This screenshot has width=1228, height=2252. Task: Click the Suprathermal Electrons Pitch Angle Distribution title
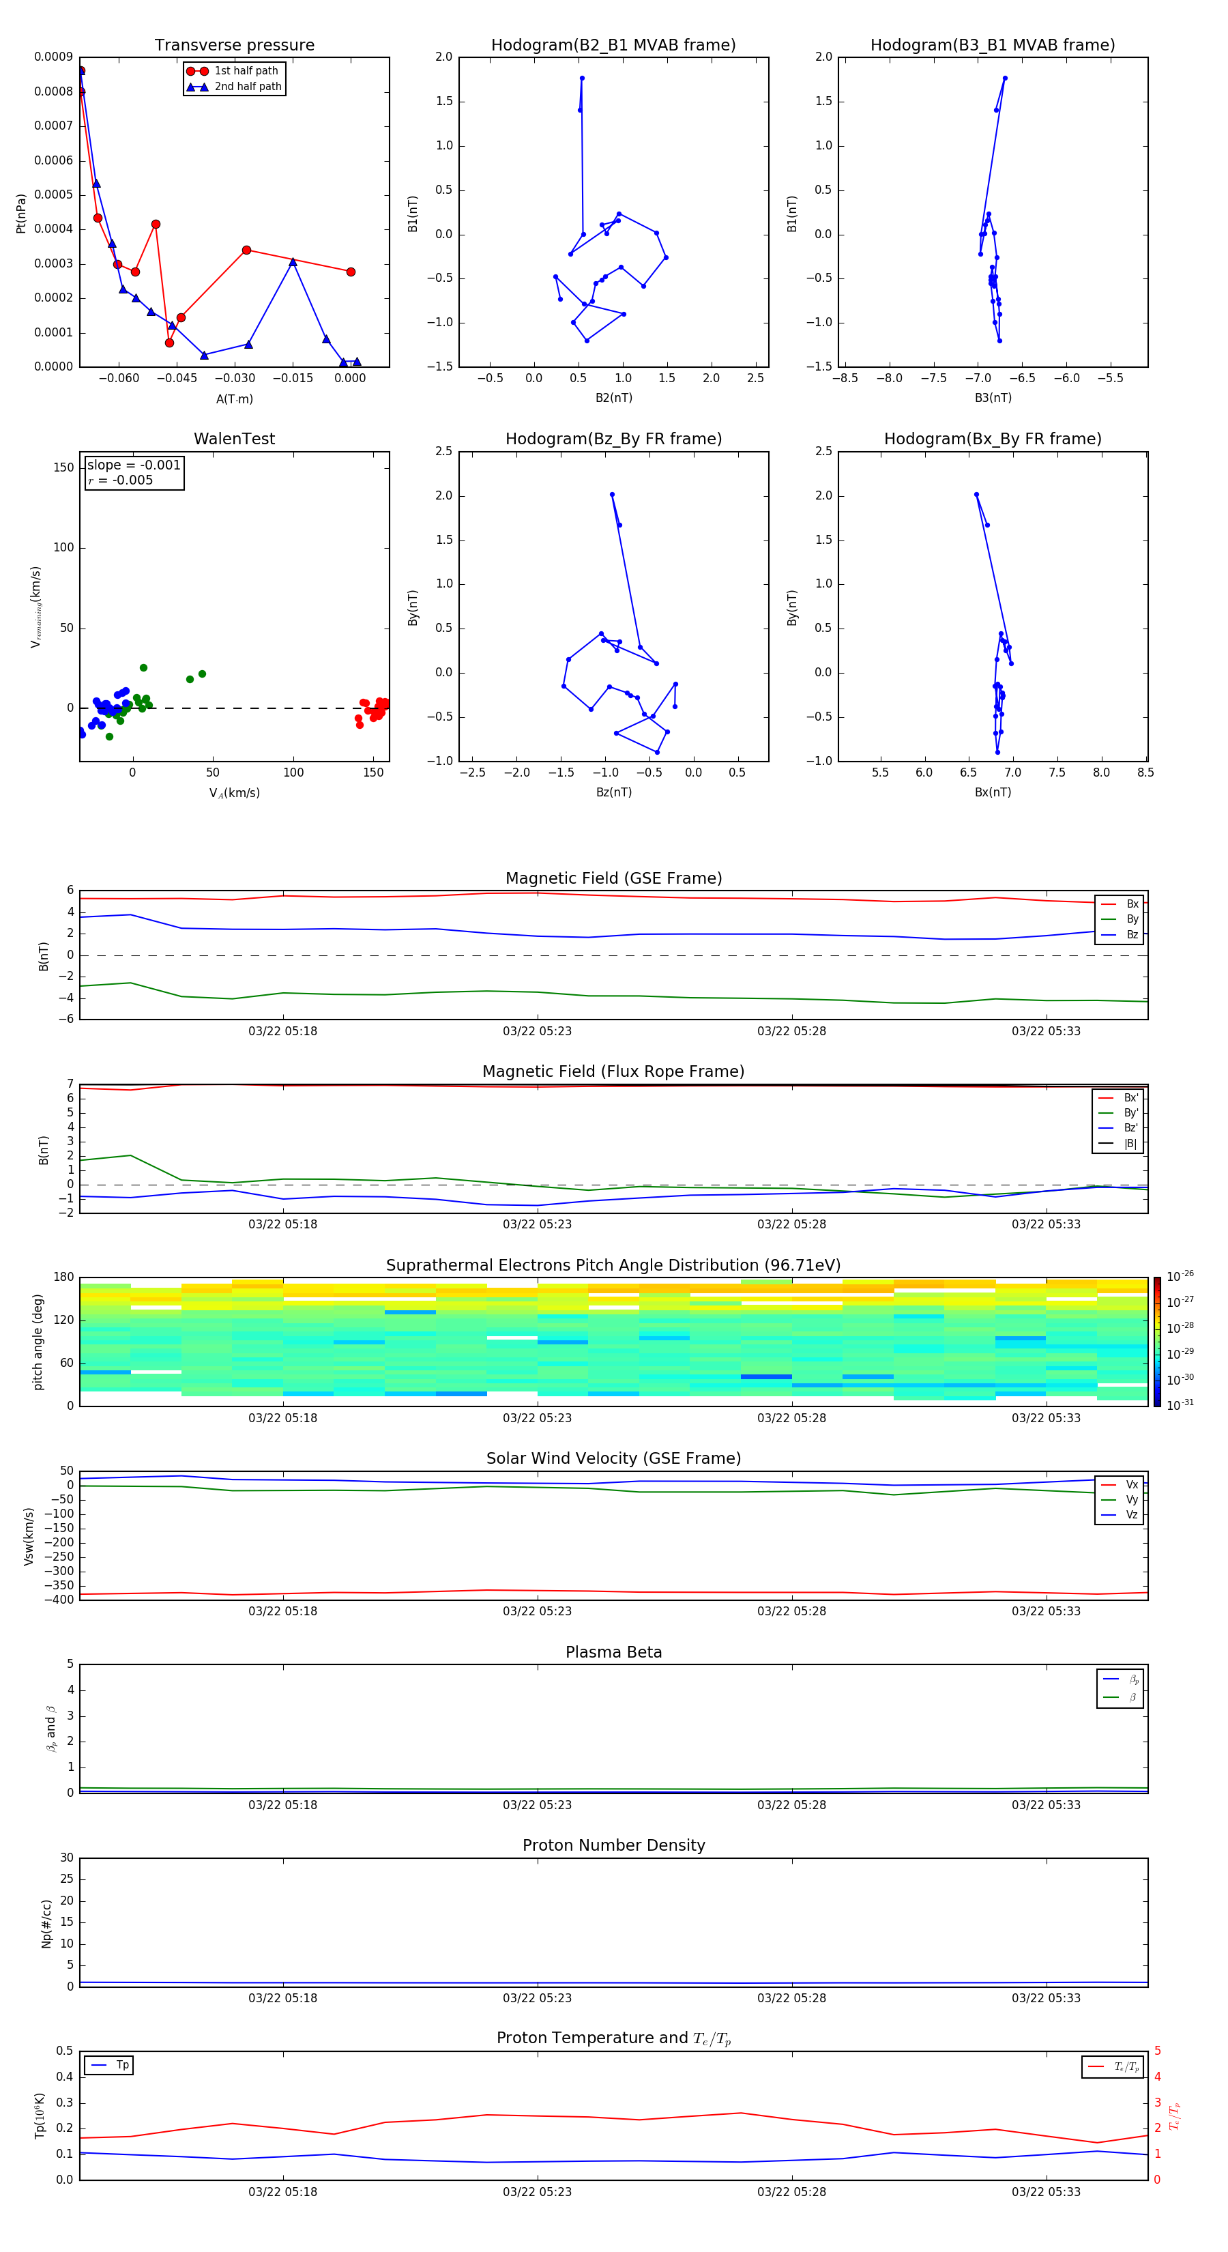613,1266
